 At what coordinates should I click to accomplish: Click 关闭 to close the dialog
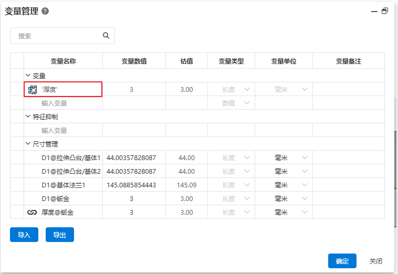click(x=375, y=261)
